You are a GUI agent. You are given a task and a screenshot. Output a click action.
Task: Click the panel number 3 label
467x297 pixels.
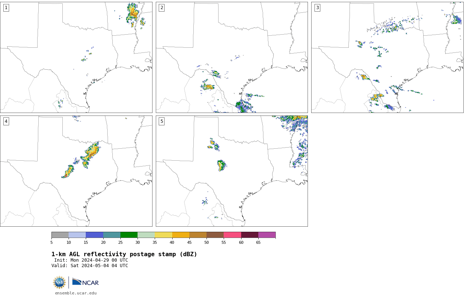point(317,8)
